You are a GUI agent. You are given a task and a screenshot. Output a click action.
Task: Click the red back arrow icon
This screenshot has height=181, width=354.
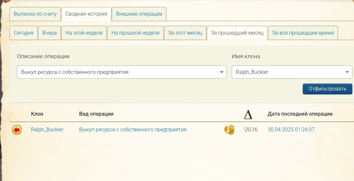[x=17, y=130]
